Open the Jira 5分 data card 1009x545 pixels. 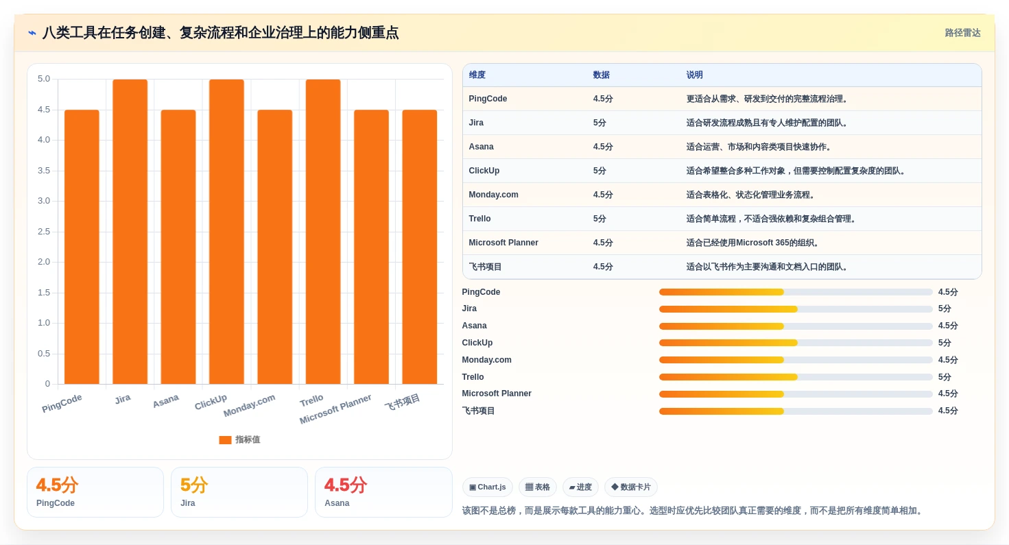[x=239, y=492]
